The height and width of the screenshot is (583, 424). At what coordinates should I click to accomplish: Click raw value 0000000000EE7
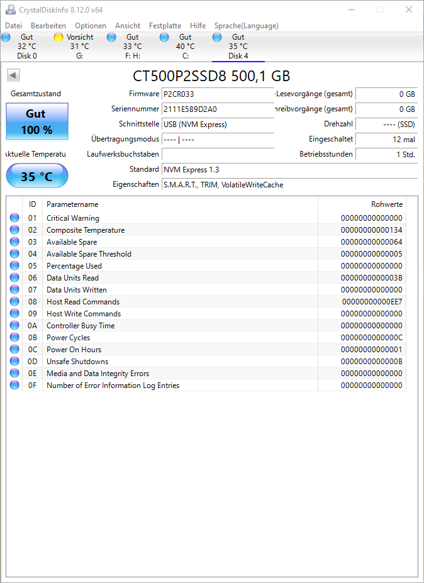point(372,301)
